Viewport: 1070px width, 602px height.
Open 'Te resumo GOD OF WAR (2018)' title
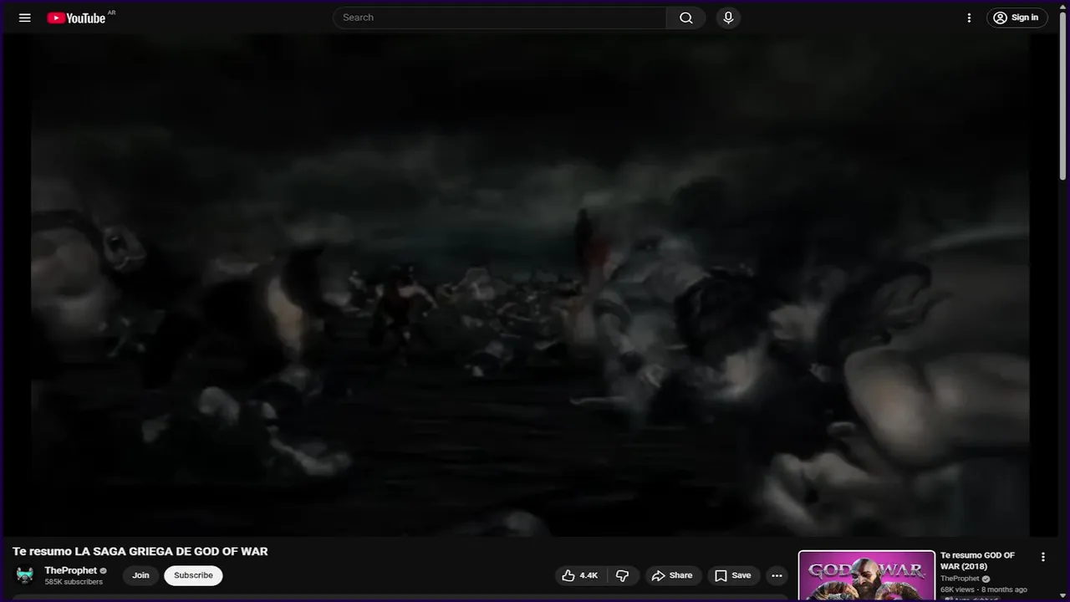pyautogui.click(x=977, y=561)
